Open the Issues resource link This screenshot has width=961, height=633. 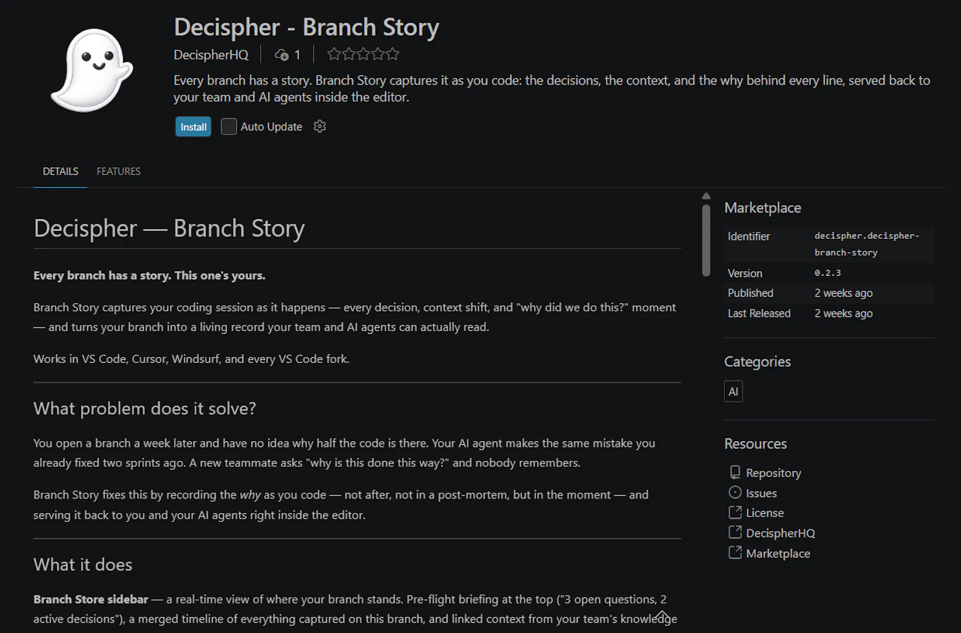pos(761,493)
